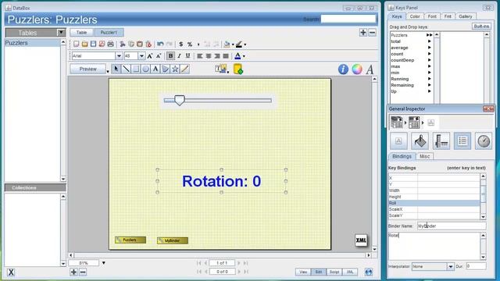Switch to the Color tab in Keys Panel
The image size is (500, 281).
pyautogui.click(x=415, y=16)
